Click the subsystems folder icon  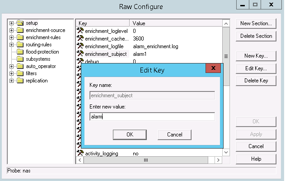20,59
